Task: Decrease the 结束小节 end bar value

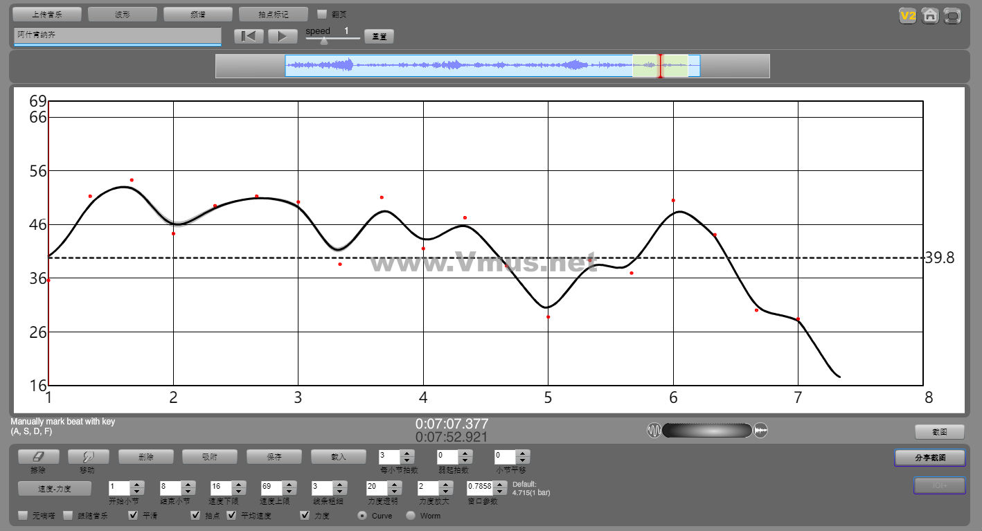Action: (x=188, y=492)
